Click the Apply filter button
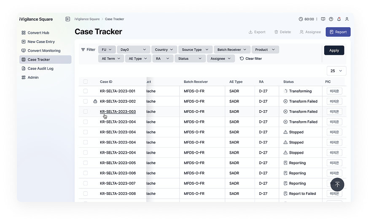 [334, 50]
